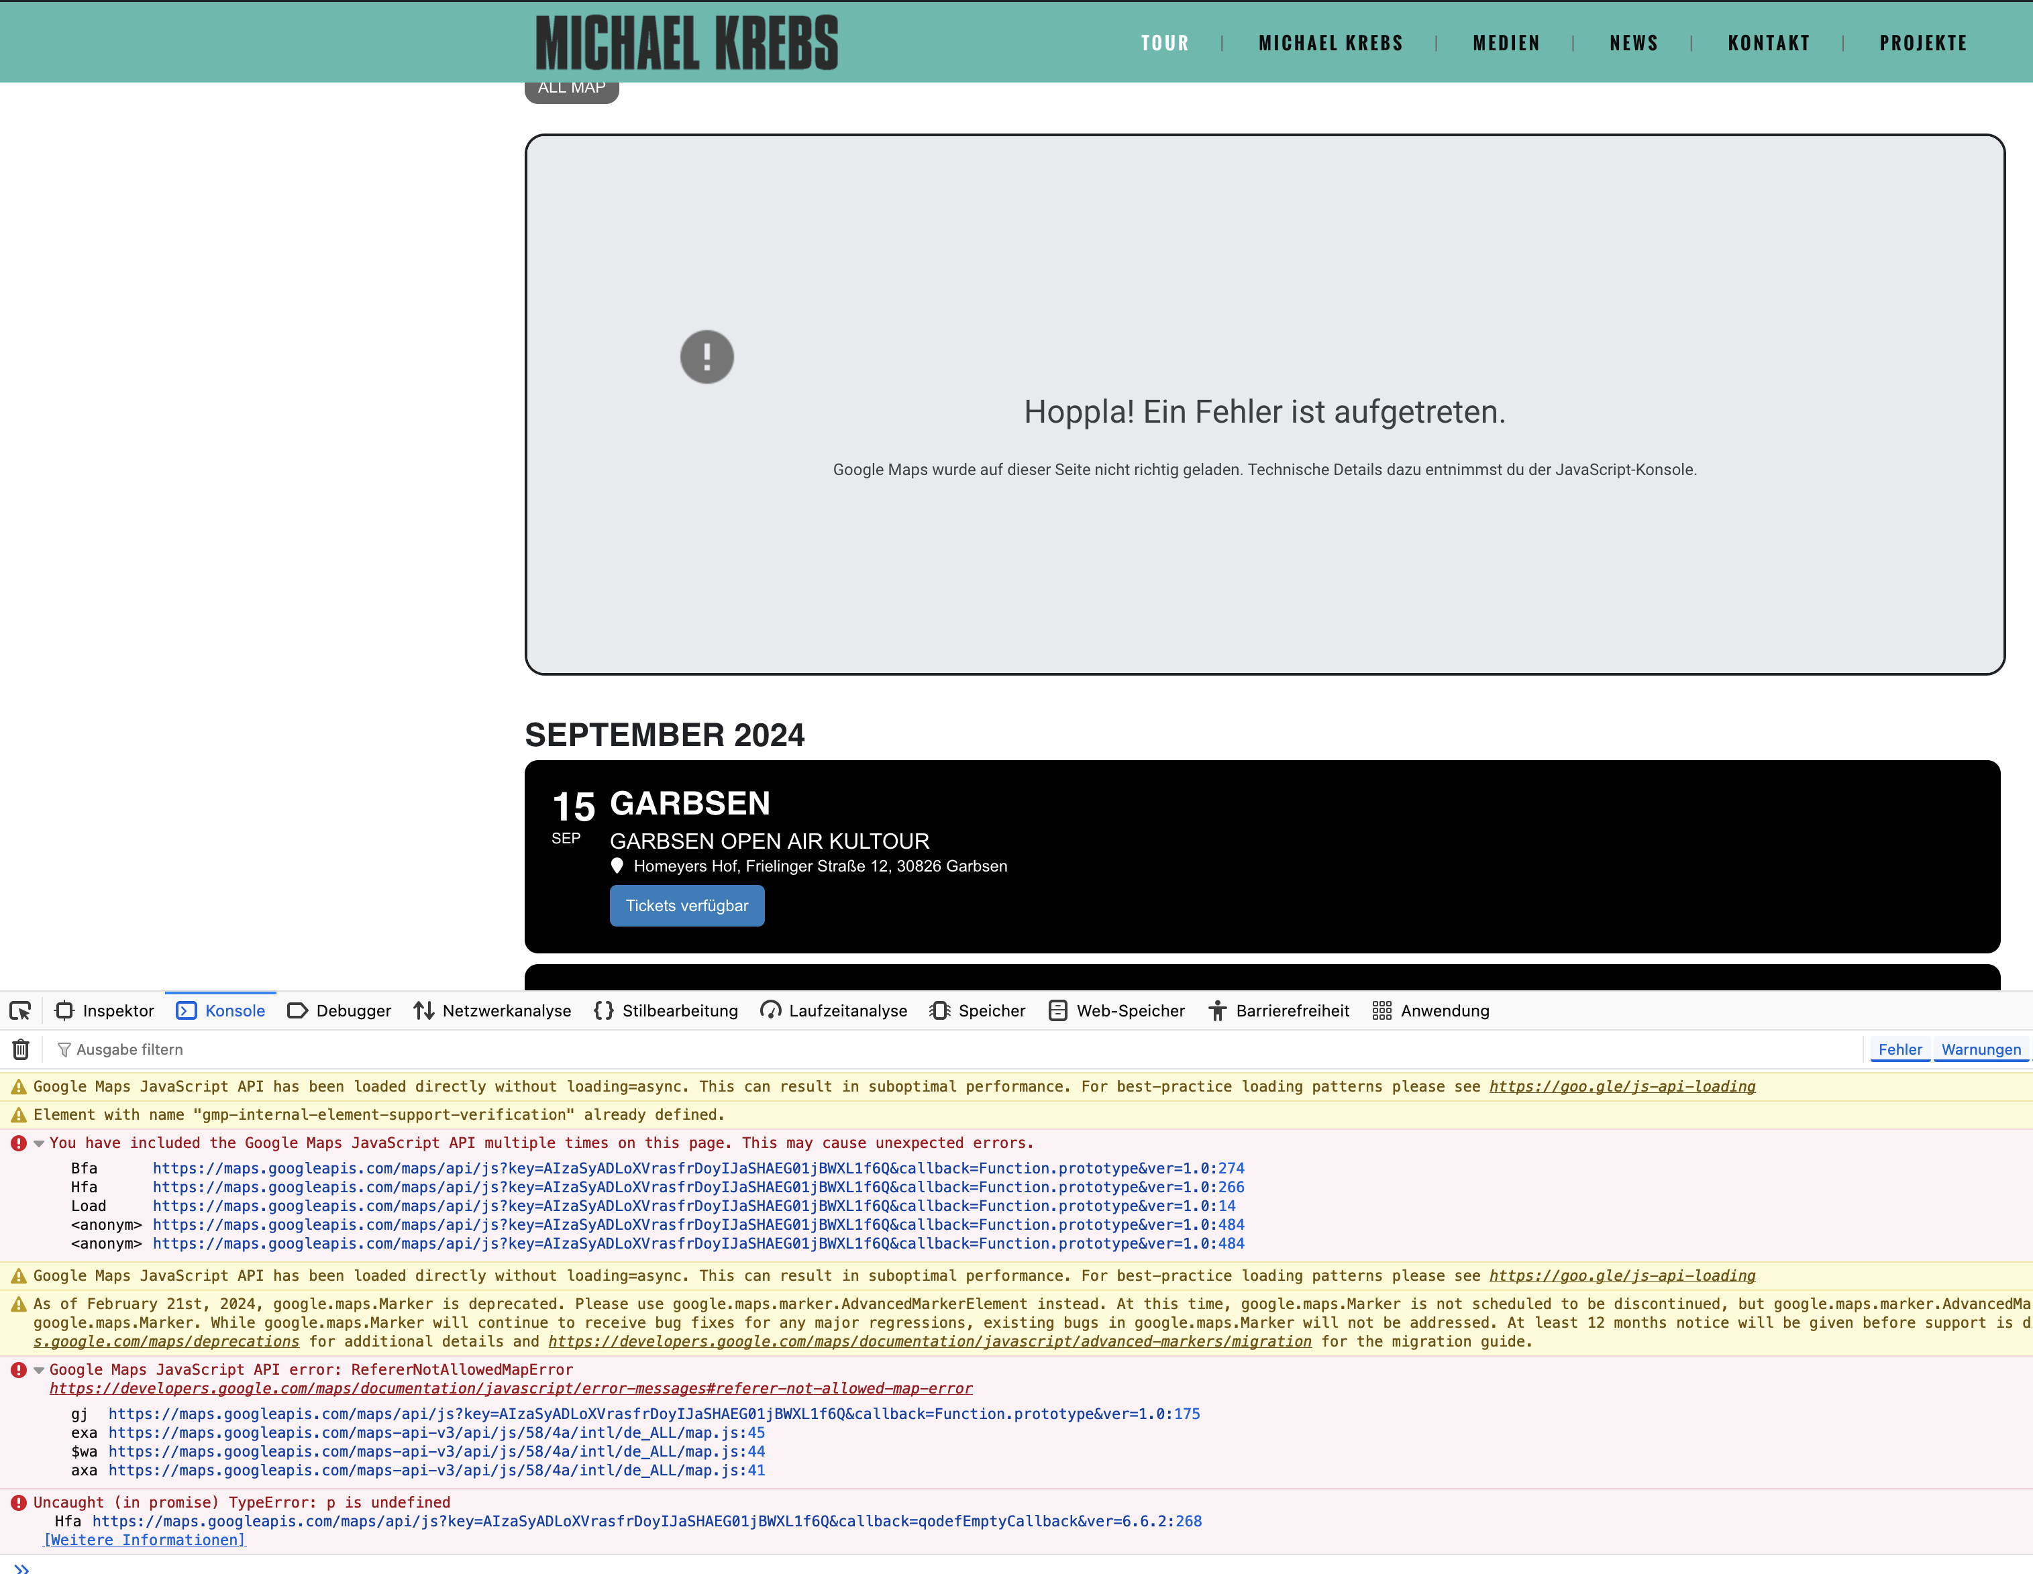Click the red error icon for Uncaught TypeError
2033x1574 pixels.
[19, 1504]
